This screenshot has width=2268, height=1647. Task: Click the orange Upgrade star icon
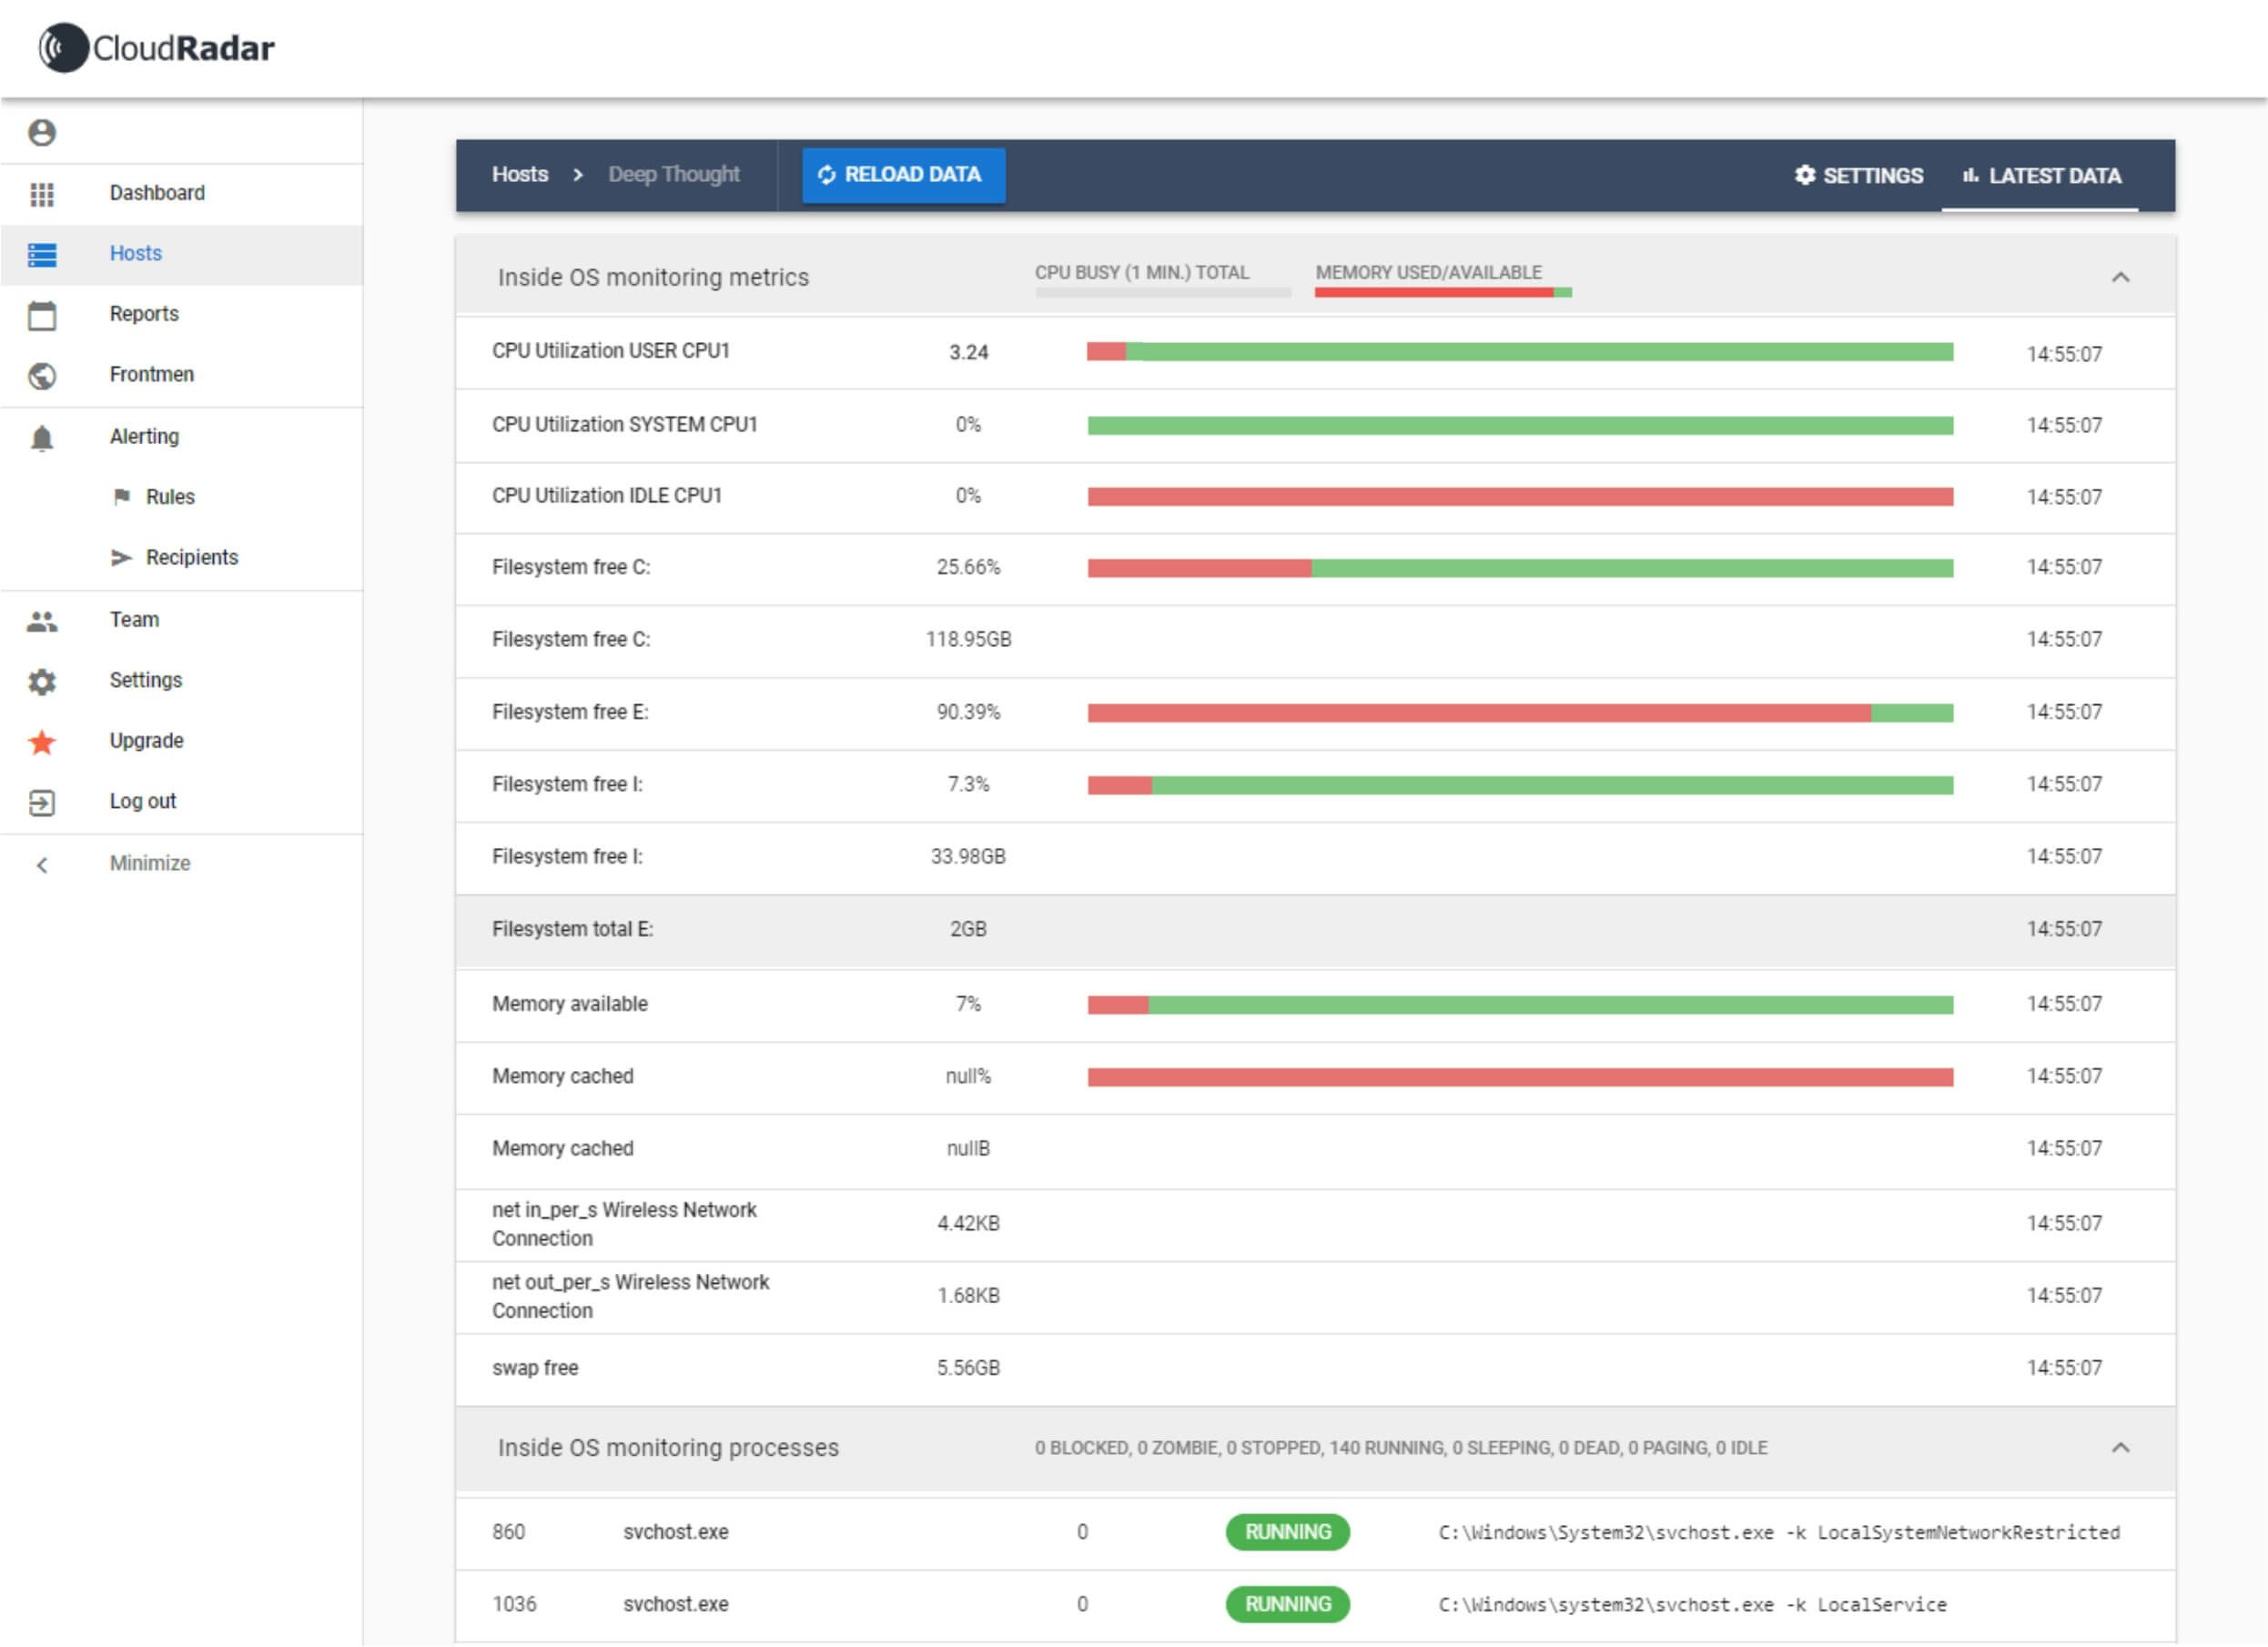pyautogui.click(x=42, y=742)
